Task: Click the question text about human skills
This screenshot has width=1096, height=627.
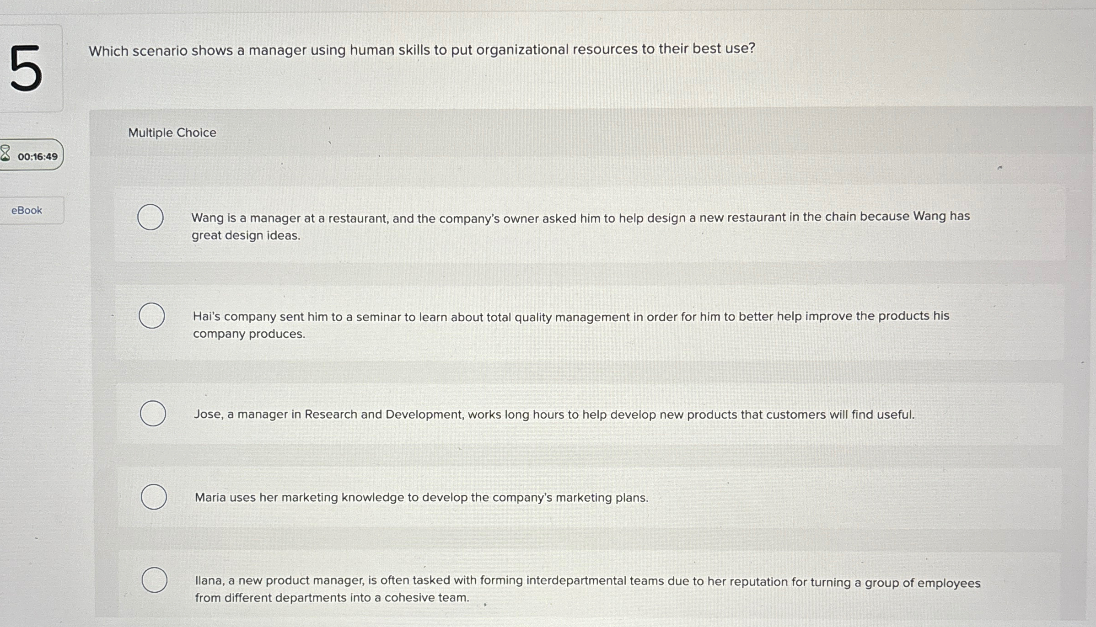Action: 422,51
